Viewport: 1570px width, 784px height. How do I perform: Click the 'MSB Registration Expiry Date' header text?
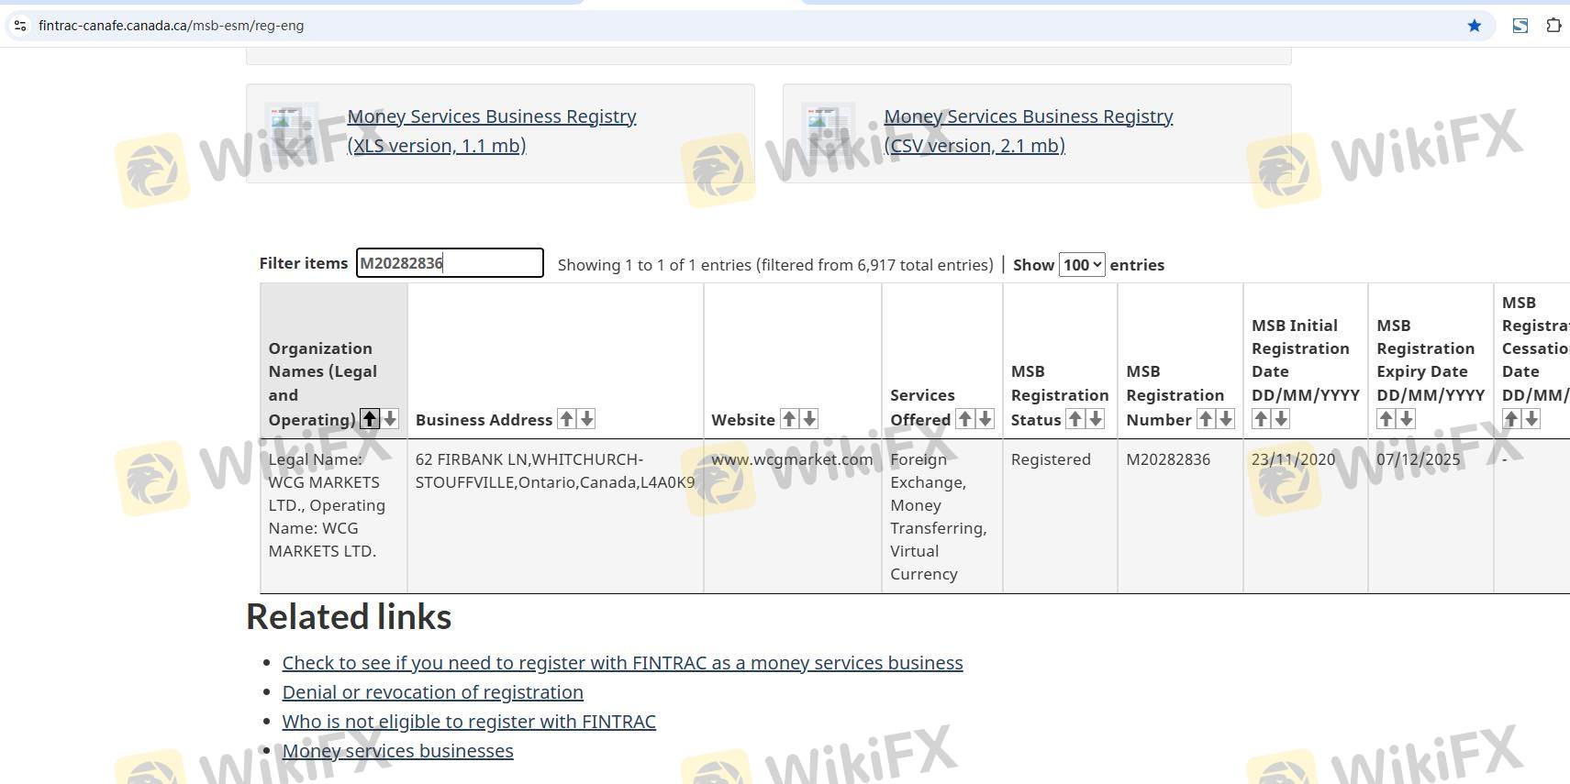click(x=1431, y=360)
